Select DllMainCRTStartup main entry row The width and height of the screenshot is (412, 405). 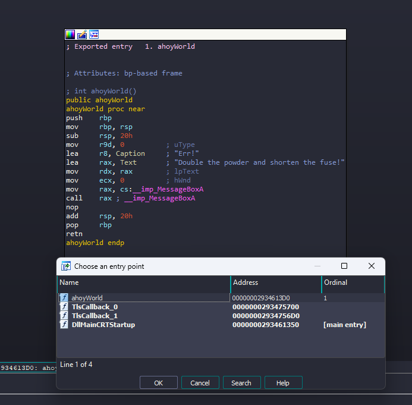(103, 325)
